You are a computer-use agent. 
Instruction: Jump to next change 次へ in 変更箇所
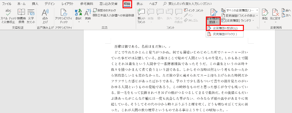click(x=286, y=15)
